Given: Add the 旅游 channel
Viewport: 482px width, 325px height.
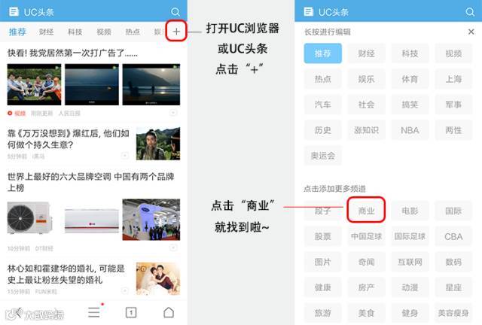Looking at the screenshot, I should pos(323,313).
